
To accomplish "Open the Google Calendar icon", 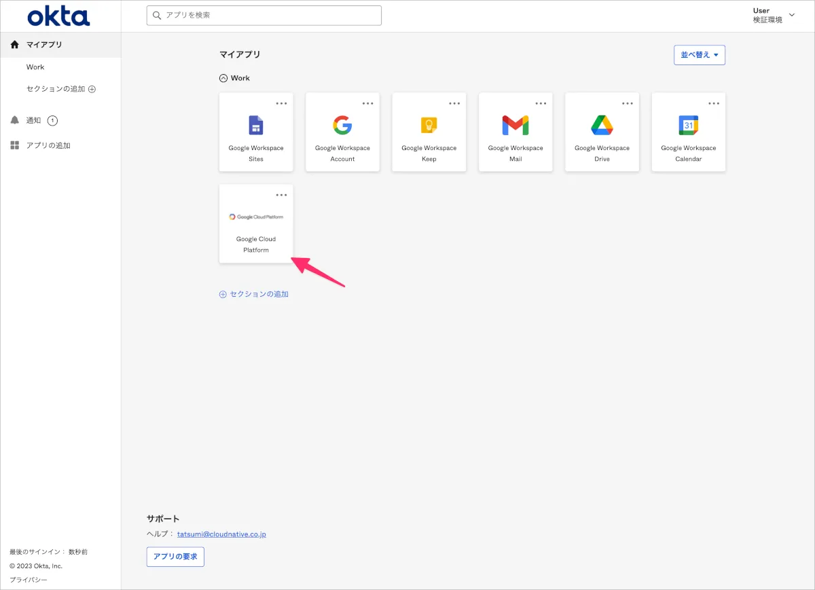I will click(688, 126).
